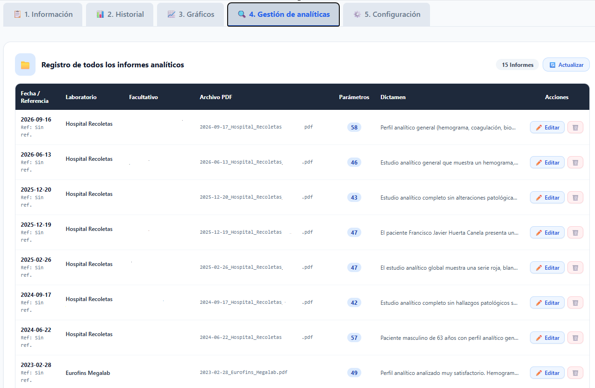595x388 pixels.
Task: Open the 3. Gráficos tab
Action: [x=190, y=14]
